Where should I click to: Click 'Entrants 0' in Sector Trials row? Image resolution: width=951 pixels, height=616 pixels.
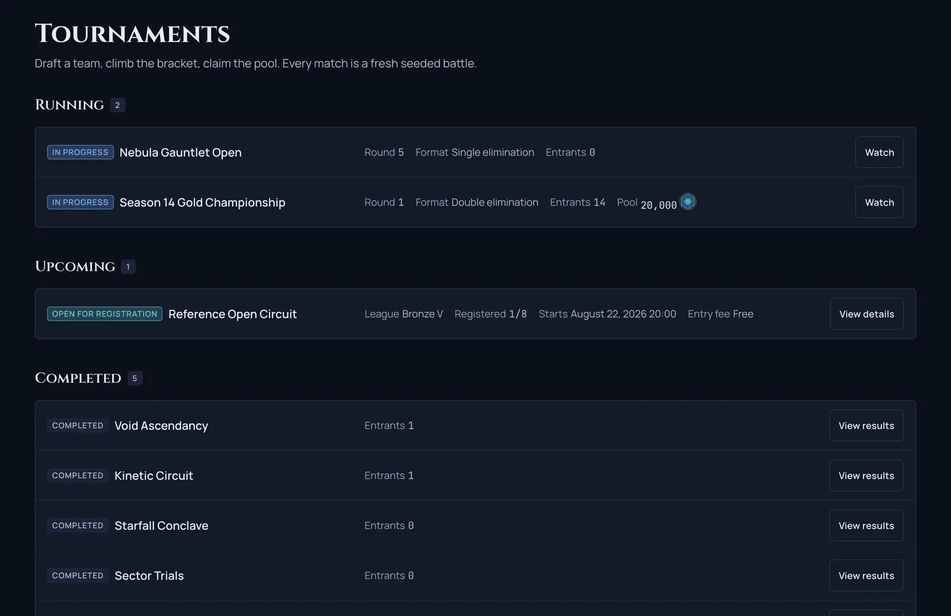tap(389, 575)
